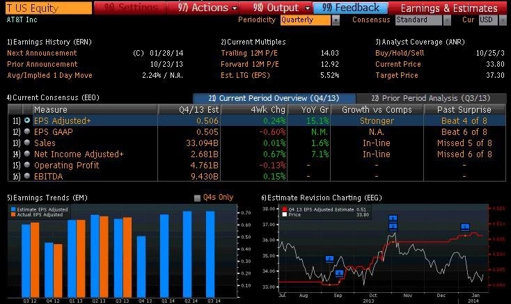Select the EBITDA radio button
511x304 pixels.
coord(27,176)
